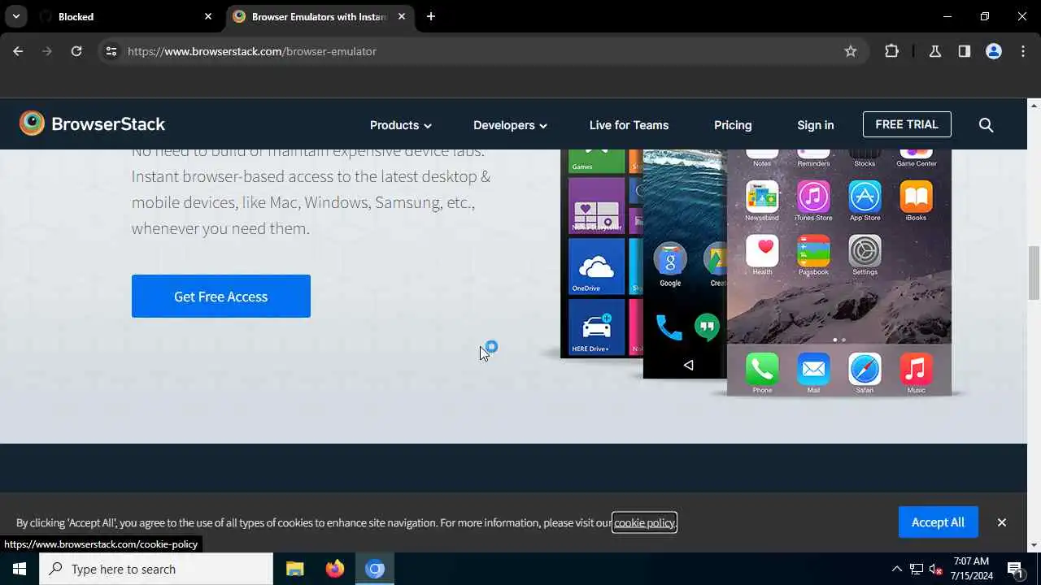
Task: Click the HERE Drive+ tile
Action: point(597,327)
